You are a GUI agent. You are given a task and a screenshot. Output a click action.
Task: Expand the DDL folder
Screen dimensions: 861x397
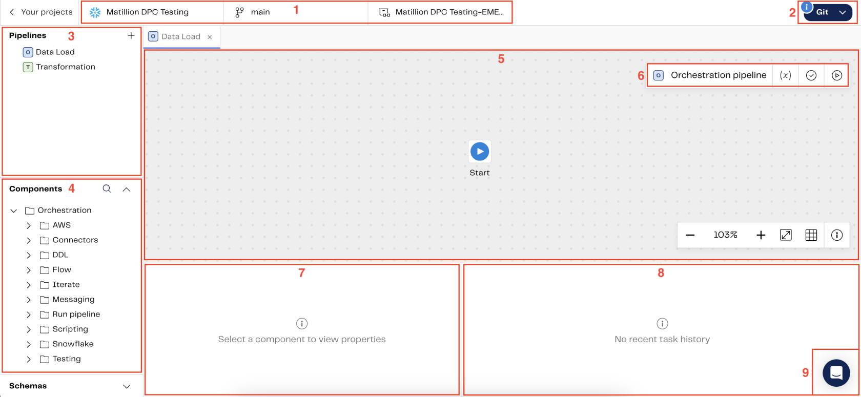[x=29, y=255]
